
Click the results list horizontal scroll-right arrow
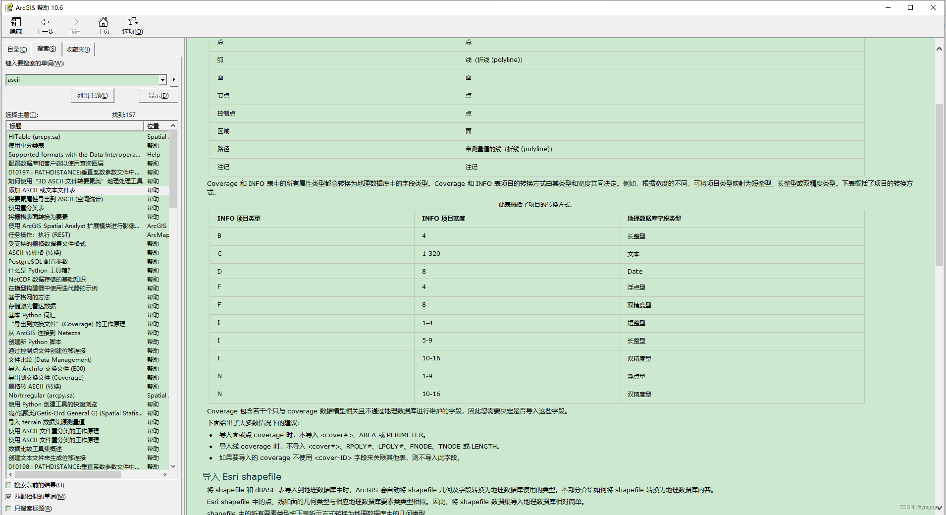tap(165, 475)
